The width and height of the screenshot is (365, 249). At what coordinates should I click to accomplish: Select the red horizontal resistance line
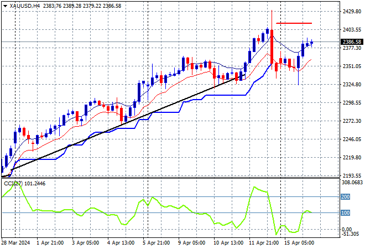294,23
